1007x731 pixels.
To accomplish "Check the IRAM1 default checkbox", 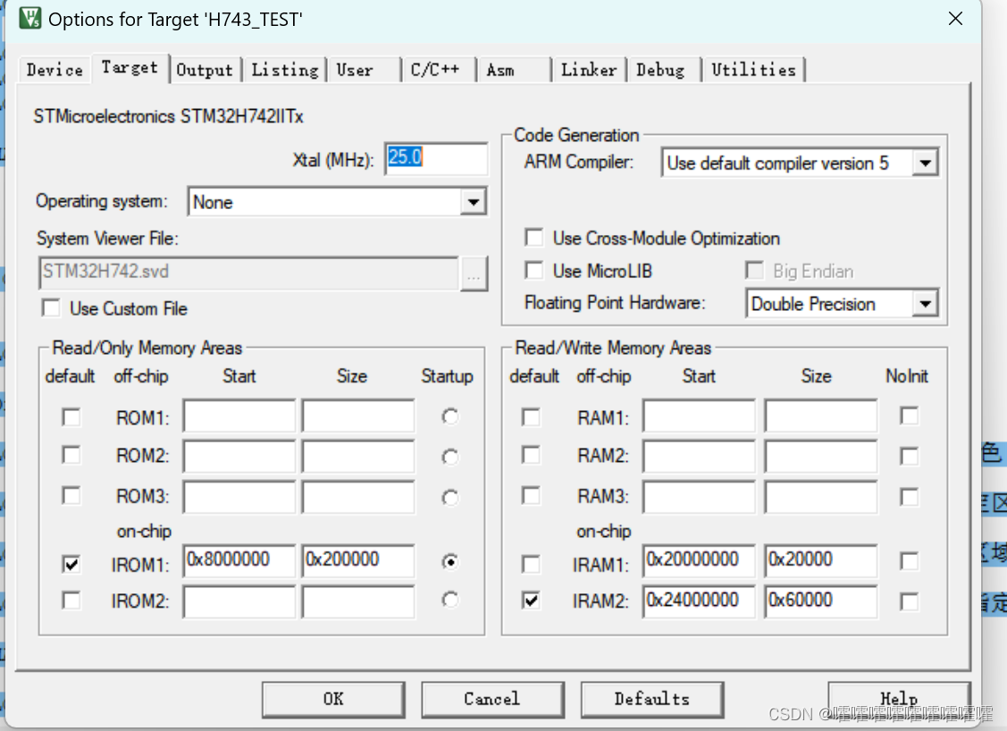I will click(x=531, y=564).
